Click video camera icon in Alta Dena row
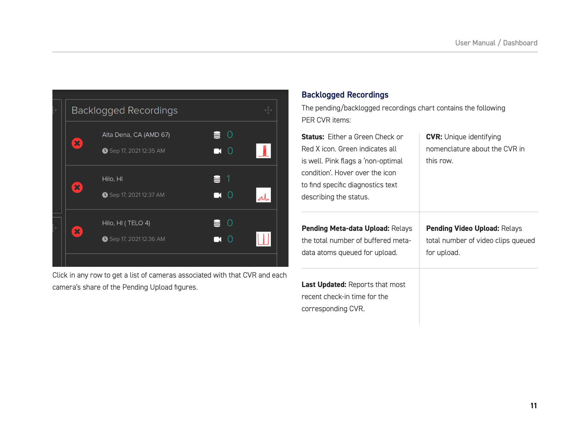Viewport: 577px width, 446px height. [217, 151]
